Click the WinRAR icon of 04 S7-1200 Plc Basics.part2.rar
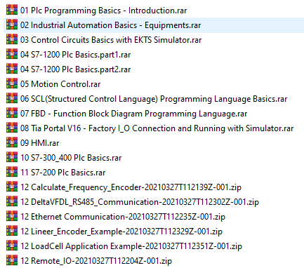This screenshot has width=304, height=268. click(x=12, y=69)
